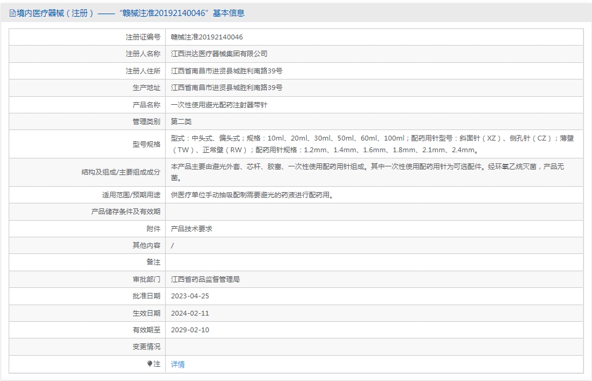
Task: Click the 型号规格 specification text
Action: pyautogui.click(x=372, y=144)
